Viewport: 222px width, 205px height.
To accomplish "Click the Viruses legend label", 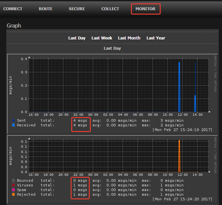I will [25, 185].
